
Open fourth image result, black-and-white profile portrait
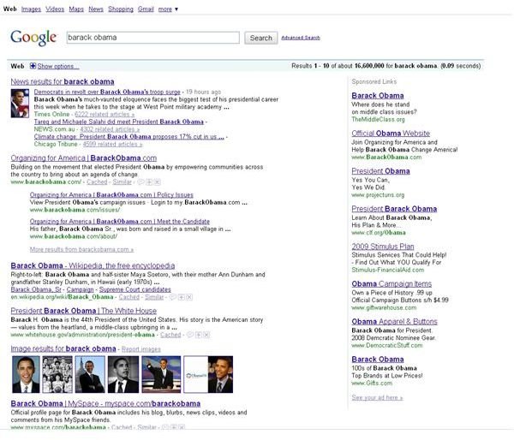123,374
